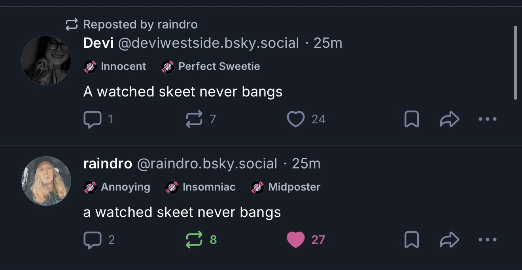This screenshot has height=270, width=522.
Task: Open more options on Devi's post
Action: pyautogui.click(x=487, y=119)
